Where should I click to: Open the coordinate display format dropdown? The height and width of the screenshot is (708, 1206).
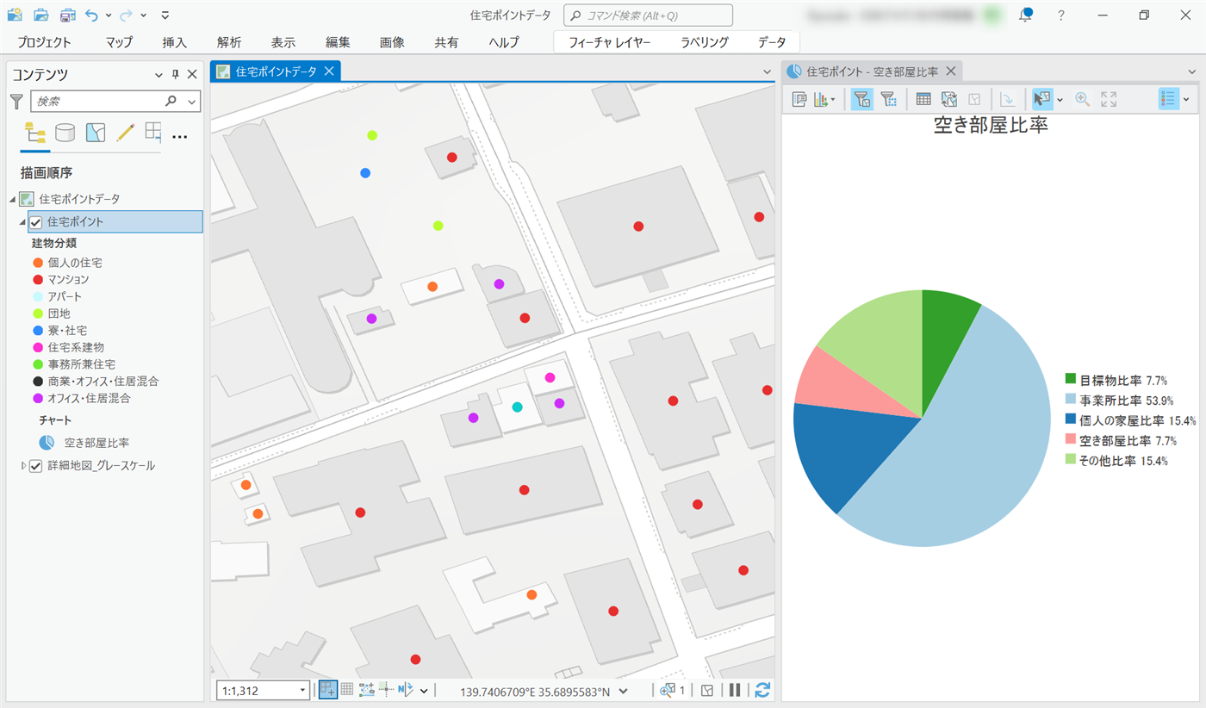[x=623, y=690]
